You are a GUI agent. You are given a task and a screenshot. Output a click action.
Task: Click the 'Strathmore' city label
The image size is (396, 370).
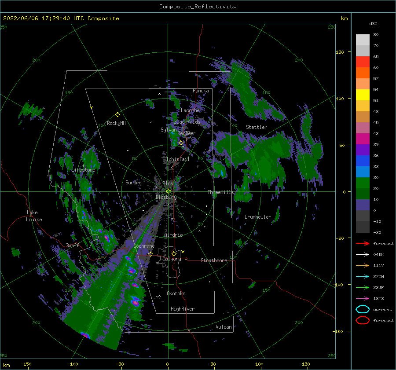point(214,260)
